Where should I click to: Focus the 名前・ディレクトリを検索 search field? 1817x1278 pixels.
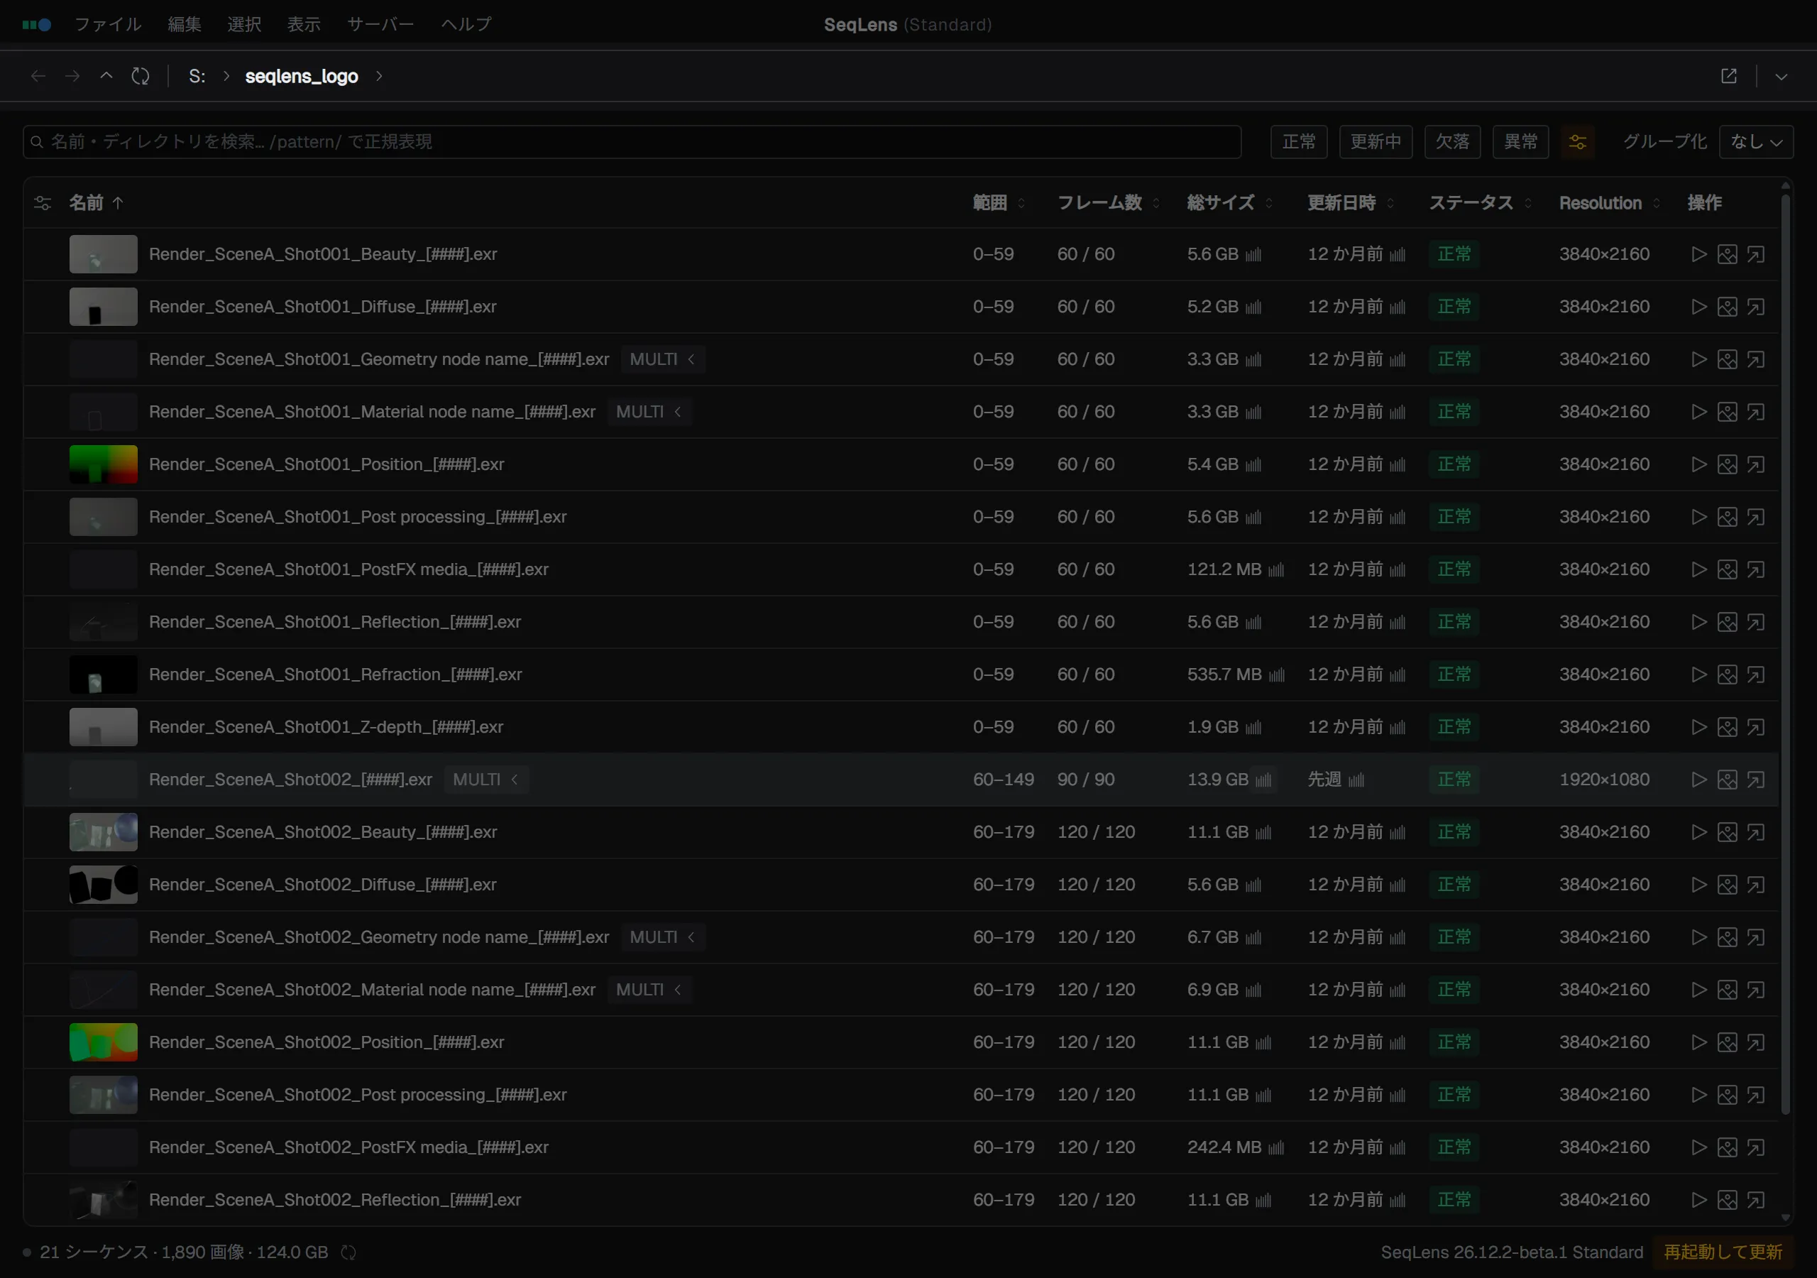(x=632, y=142)
